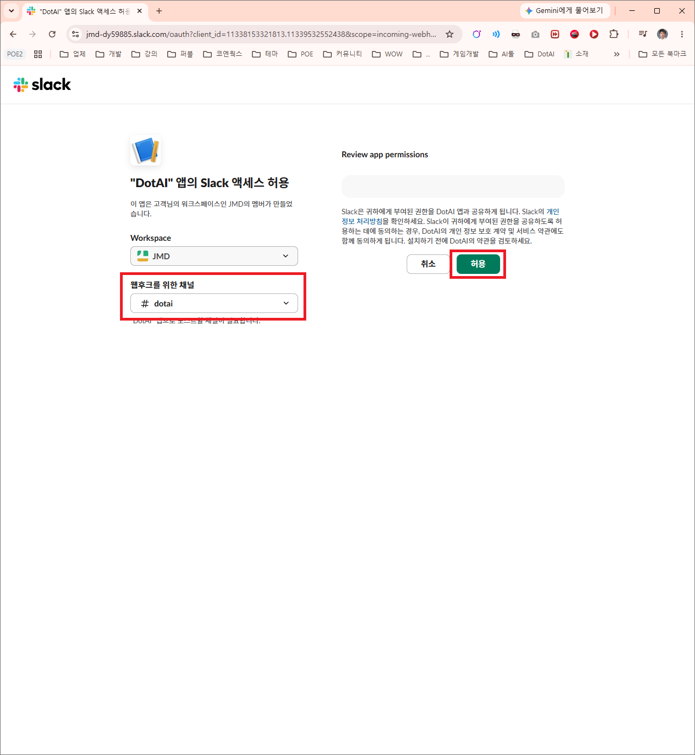Open the tab search chevron button
Screen dimensions: 695x755
[11, 11]
